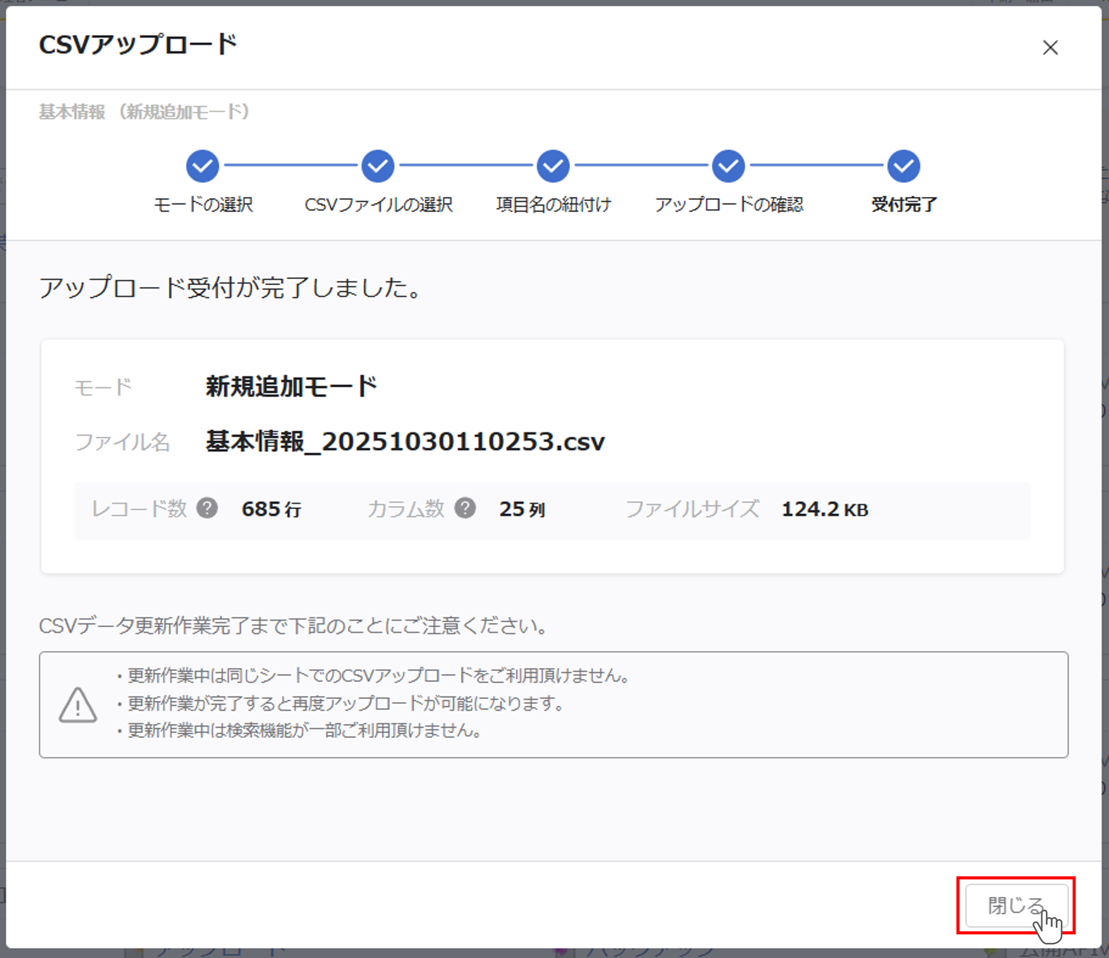Click the モードの選択 completed step checkmark
This screenshot has width=1109, height=958.
202,166
